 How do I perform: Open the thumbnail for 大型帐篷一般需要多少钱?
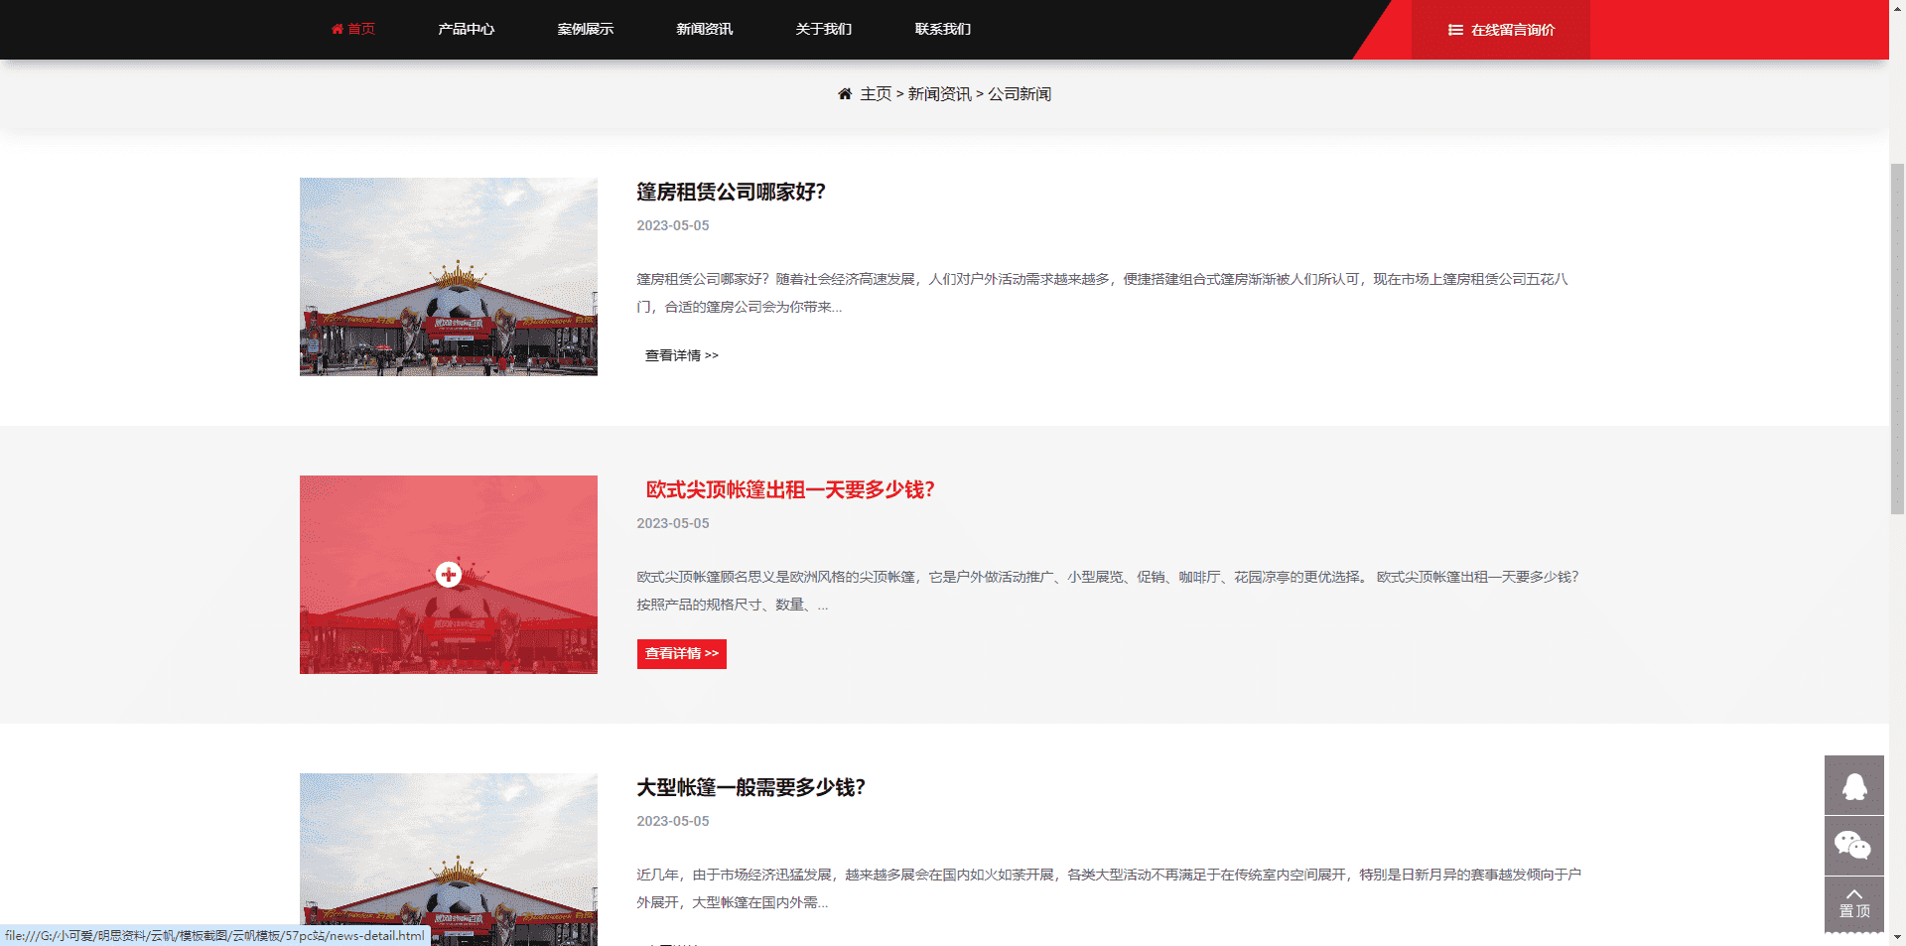point(449,860)
